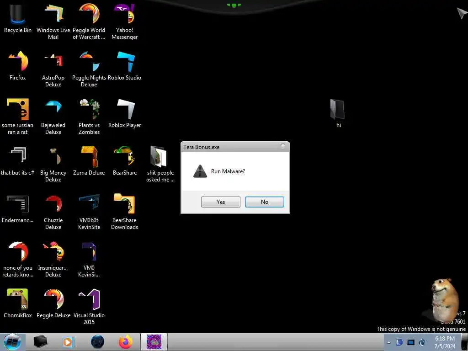Open black folder icon in taskbar
468x351 pixels.
[x=40, y=342]
